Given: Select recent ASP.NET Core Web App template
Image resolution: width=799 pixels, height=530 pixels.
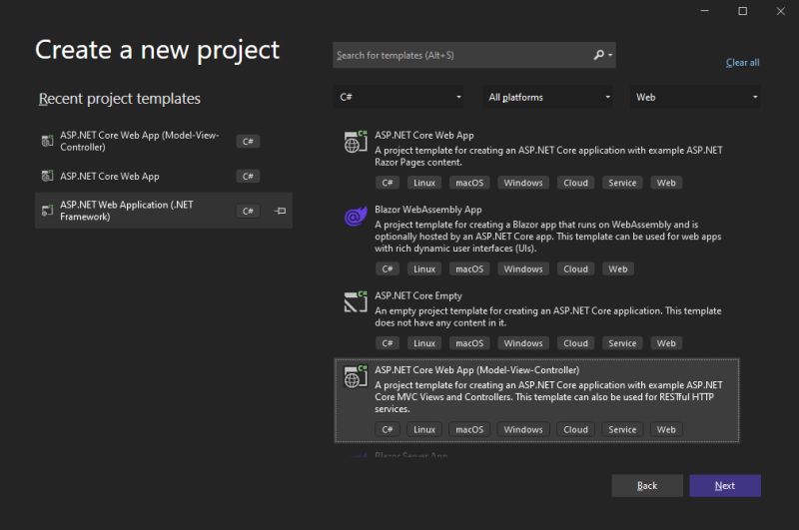Looking at the screenshot, I should click(164, 176).
